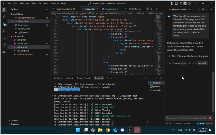Open Cascade panel more options

(x=207, y=9)
